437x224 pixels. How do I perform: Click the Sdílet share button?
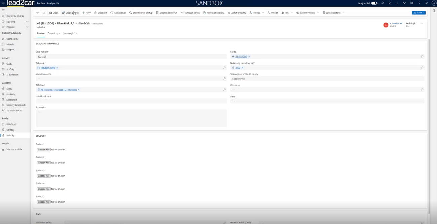click(x=419, y=13)
